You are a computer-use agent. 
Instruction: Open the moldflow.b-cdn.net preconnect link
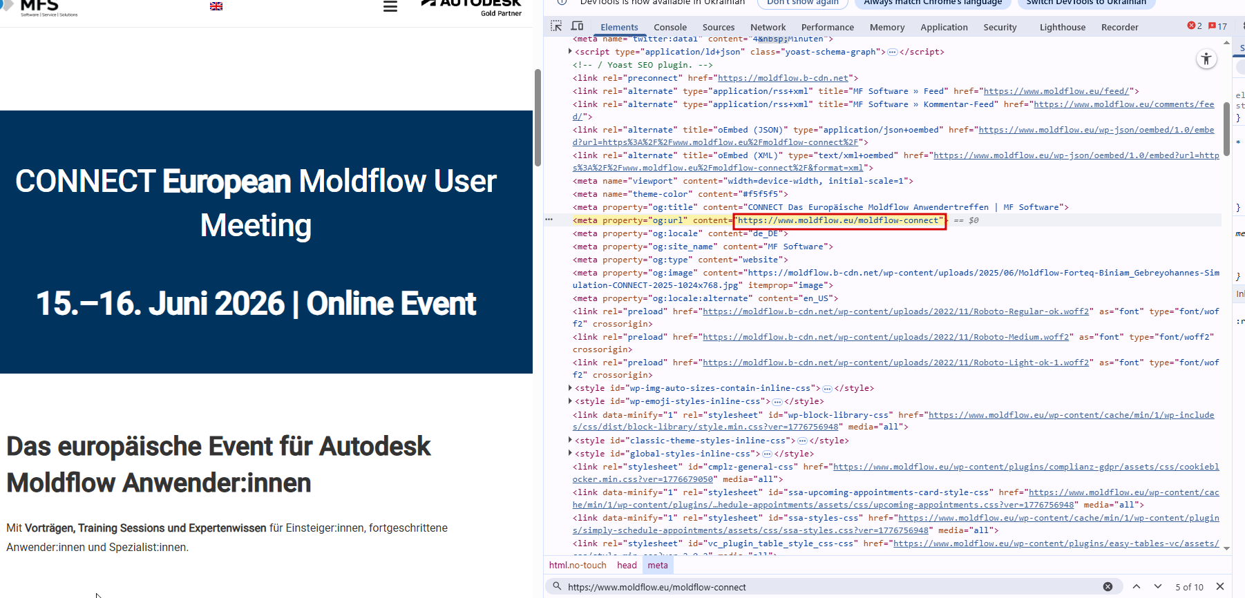tap(783, 78)
